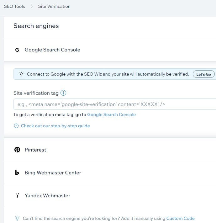The height and width of the screenshot is (223, 216).
Task: Select the Site Verification breadcrumb
Action: pos(54,6)
